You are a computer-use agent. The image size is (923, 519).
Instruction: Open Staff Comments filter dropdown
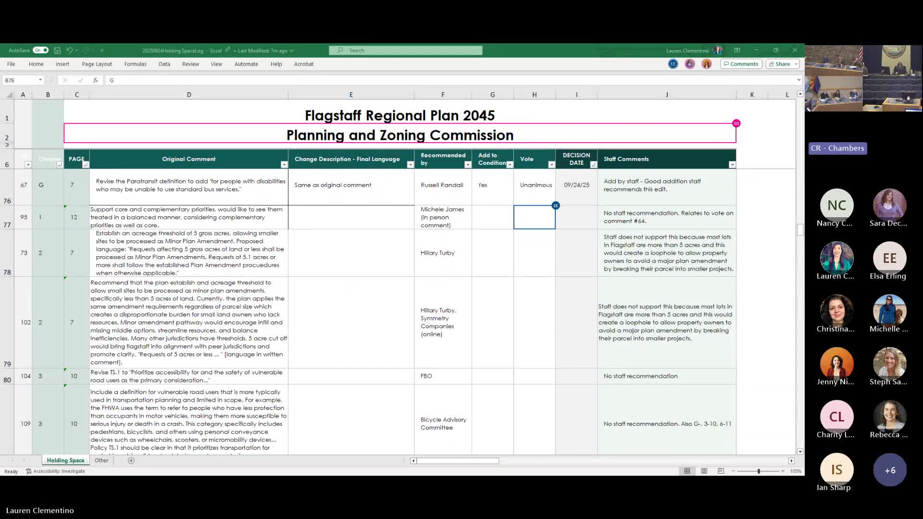732,165
